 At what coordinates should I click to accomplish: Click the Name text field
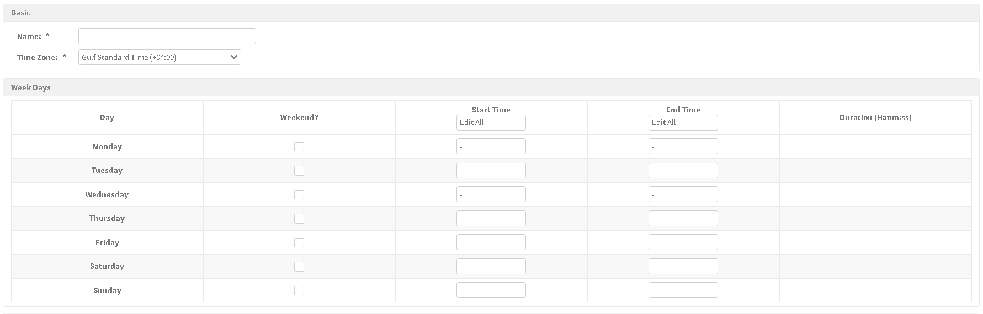point(167,36)
